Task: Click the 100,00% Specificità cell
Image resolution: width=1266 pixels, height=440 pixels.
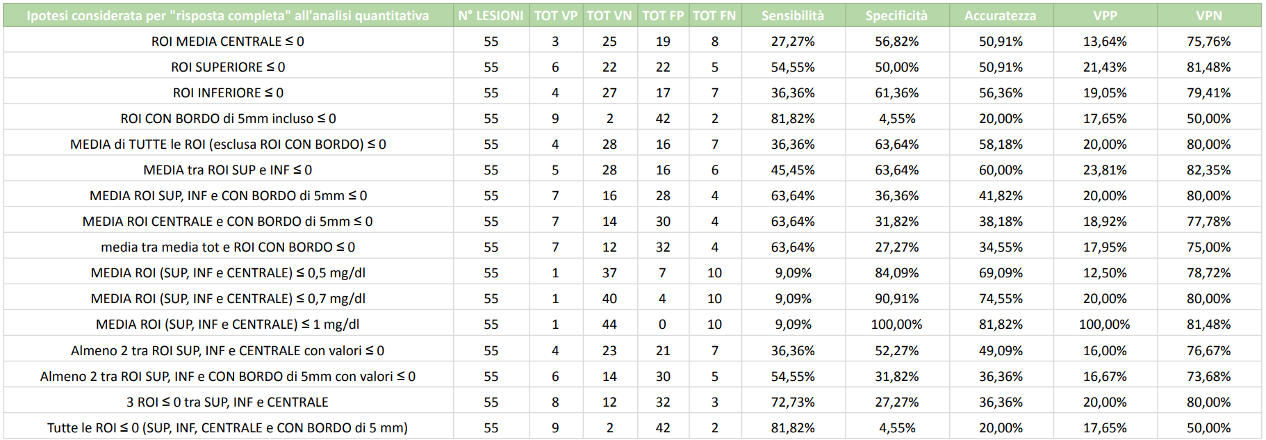Action: click(x=896, y=324)
